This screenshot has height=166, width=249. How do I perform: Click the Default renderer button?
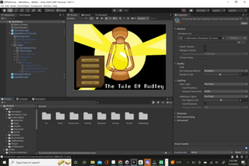[234, 38]
